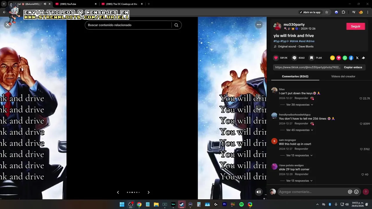Expand 'Ver 13 respuestas' under i love potato wedges

click(x=299, y=181)
